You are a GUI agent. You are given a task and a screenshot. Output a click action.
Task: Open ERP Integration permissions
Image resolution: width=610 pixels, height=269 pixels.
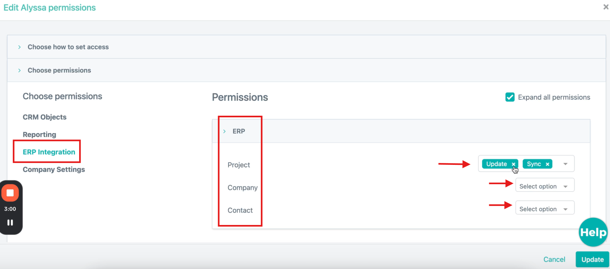coord(49,152)
